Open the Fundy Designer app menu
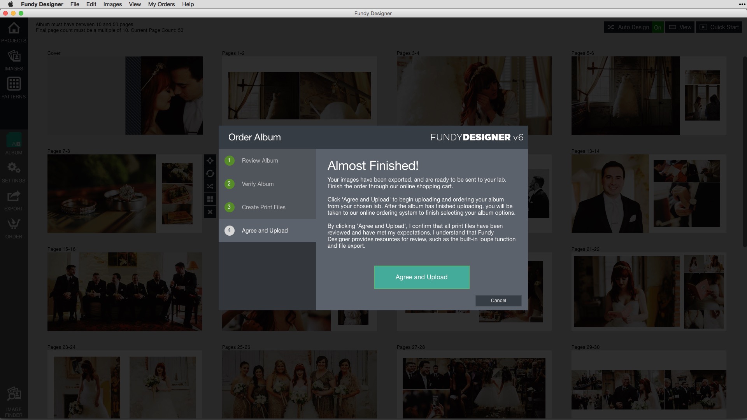Image resolution: width=747 pixels, height=420 pixels. (42, 4)
